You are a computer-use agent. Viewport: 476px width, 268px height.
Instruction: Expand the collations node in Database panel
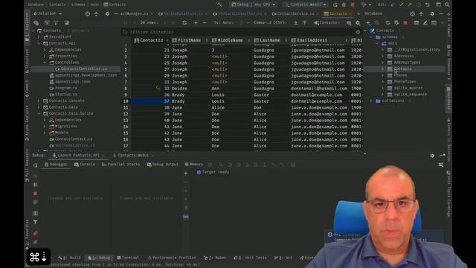pyautogui.click(x=371, y=100)
